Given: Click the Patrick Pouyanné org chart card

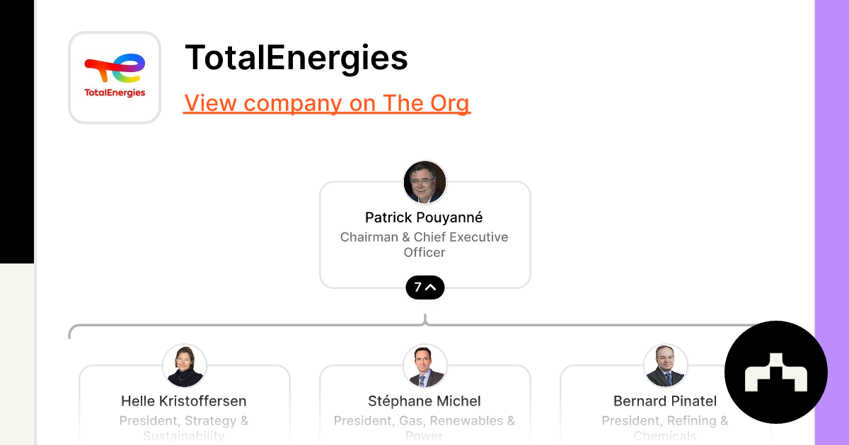Looking at the screenshot, I should pos(425,235).
